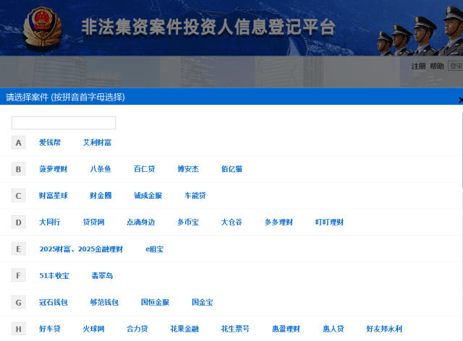The width and height of the screenshot is (463, 341).
Task: Select the e租宝 case
Action: click(x=154, y=249)
